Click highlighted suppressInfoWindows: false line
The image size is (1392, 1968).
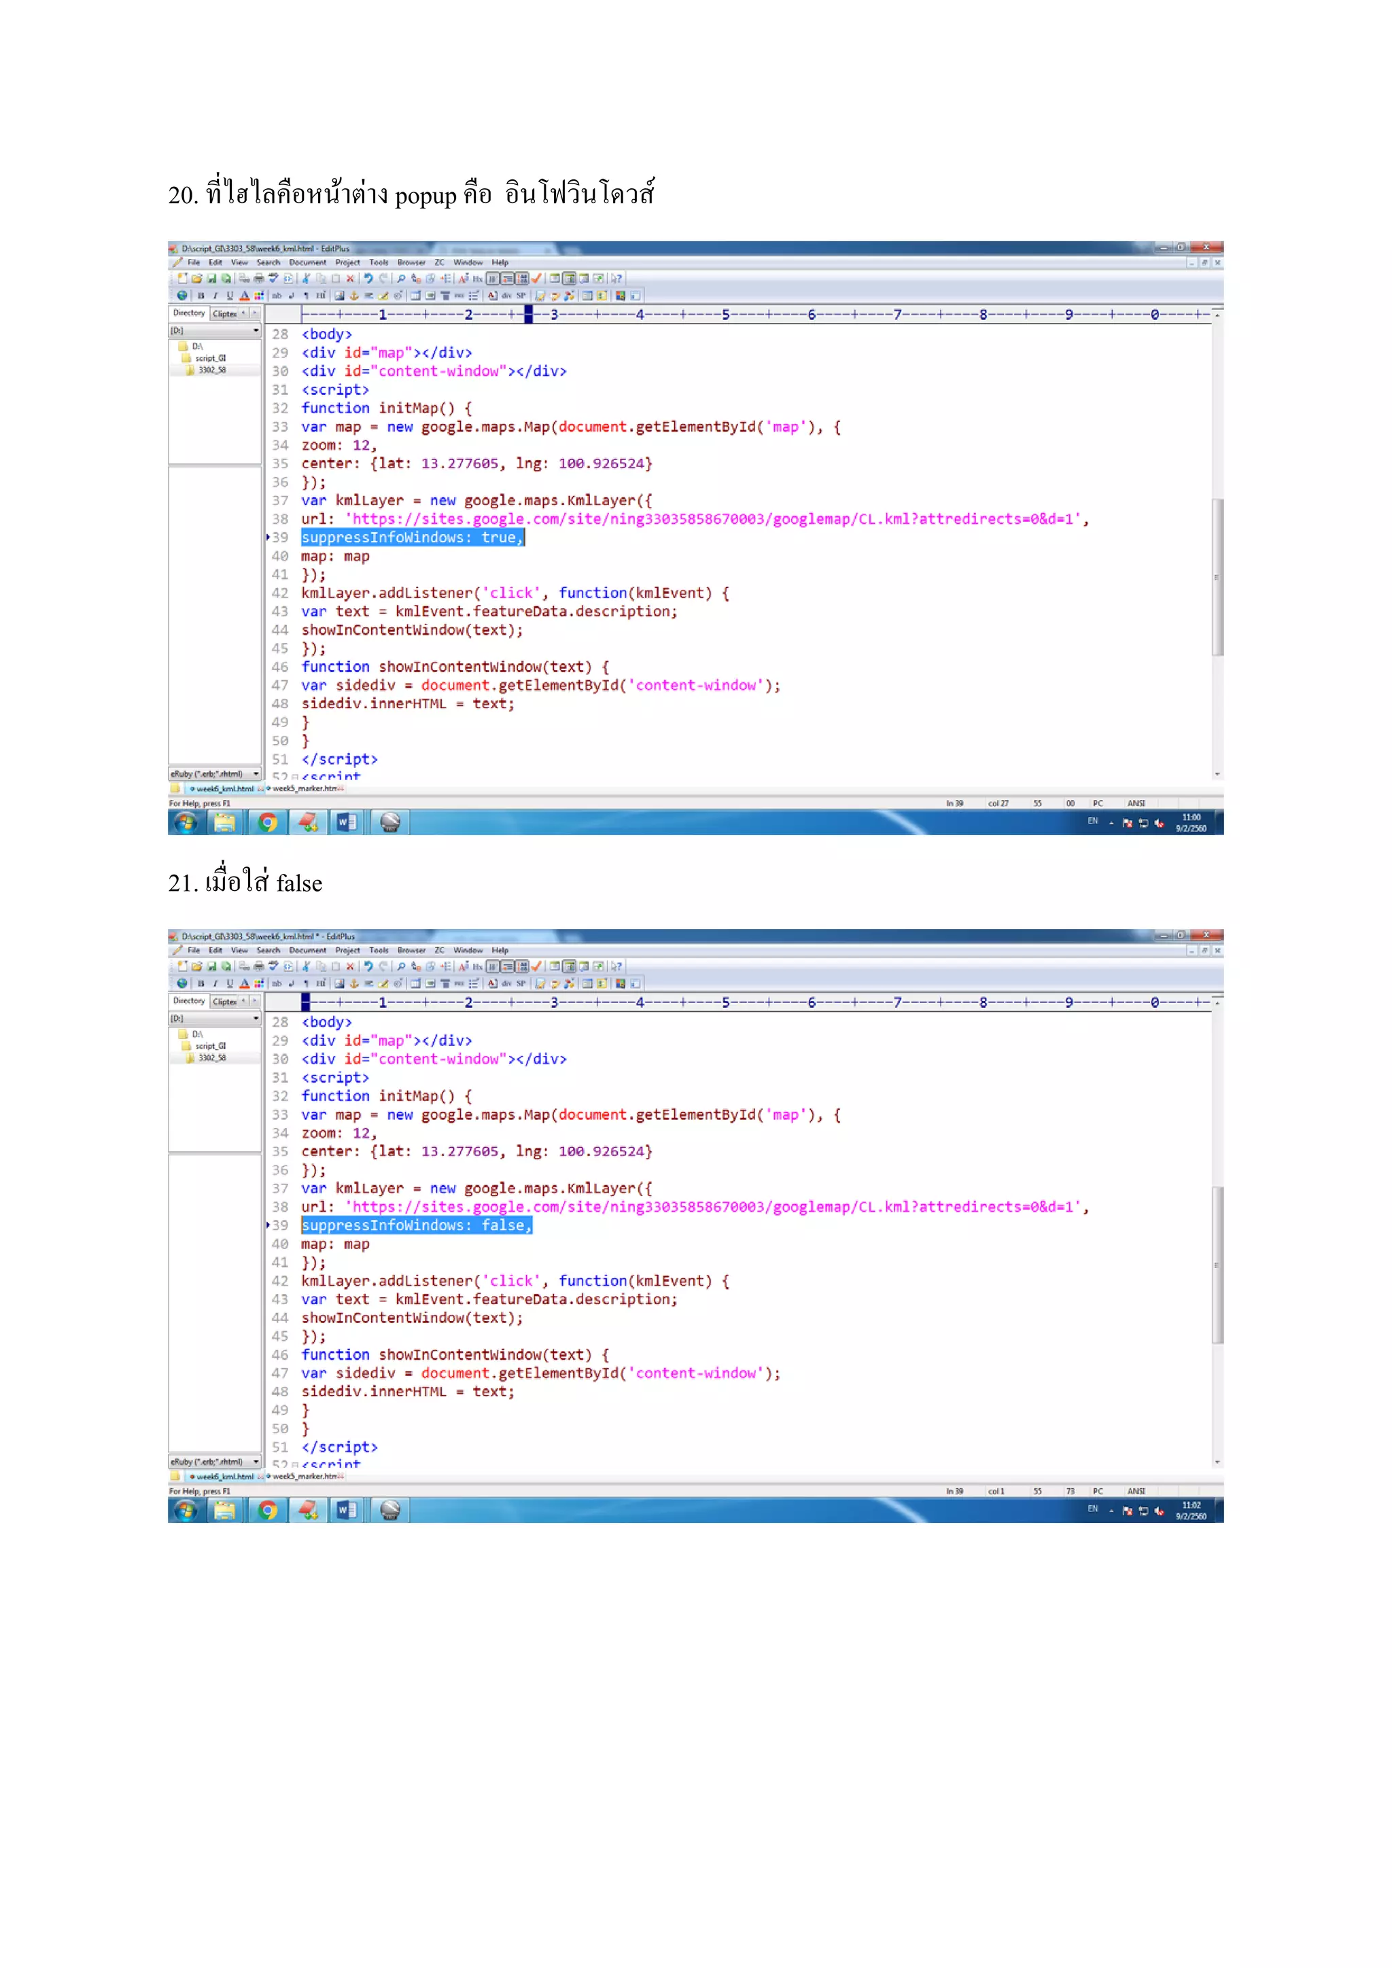pos(417,1225)
